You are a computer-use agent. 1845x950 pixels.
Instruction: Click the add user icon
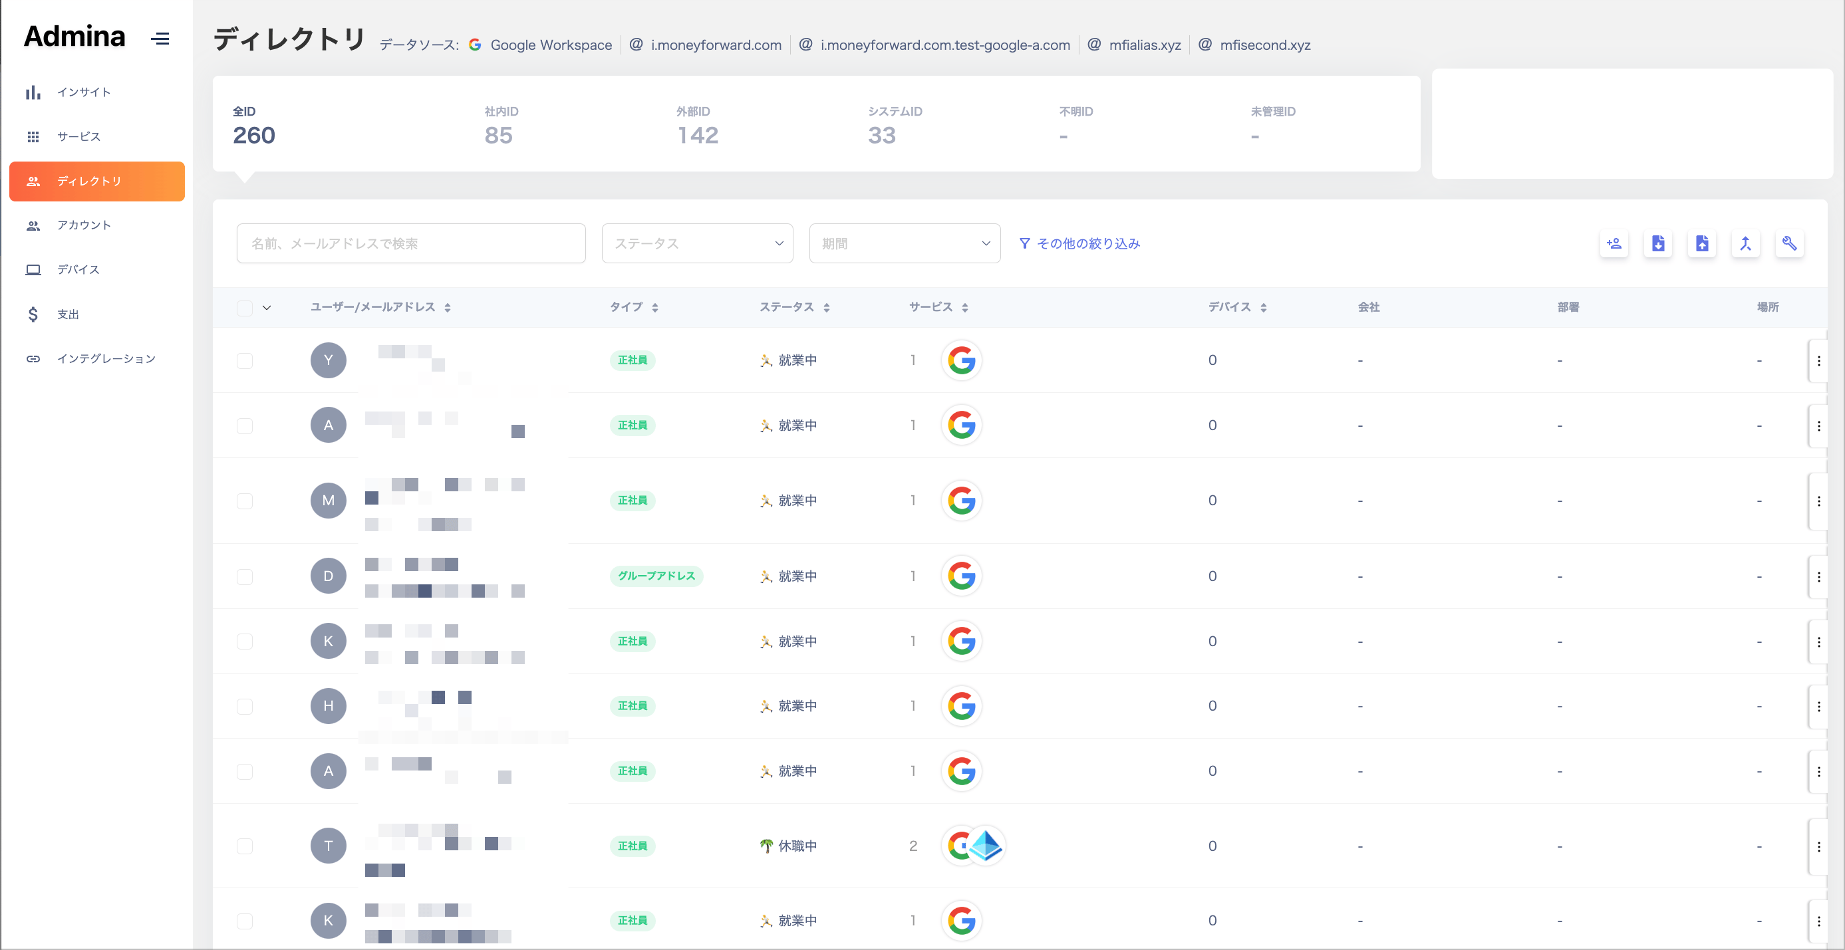[1614, 243]
